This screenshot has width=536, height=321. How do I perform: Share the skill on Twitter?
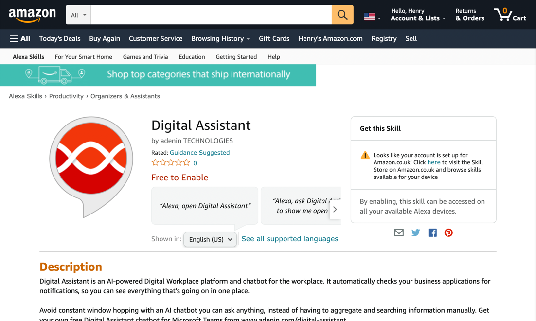[416, 233]
